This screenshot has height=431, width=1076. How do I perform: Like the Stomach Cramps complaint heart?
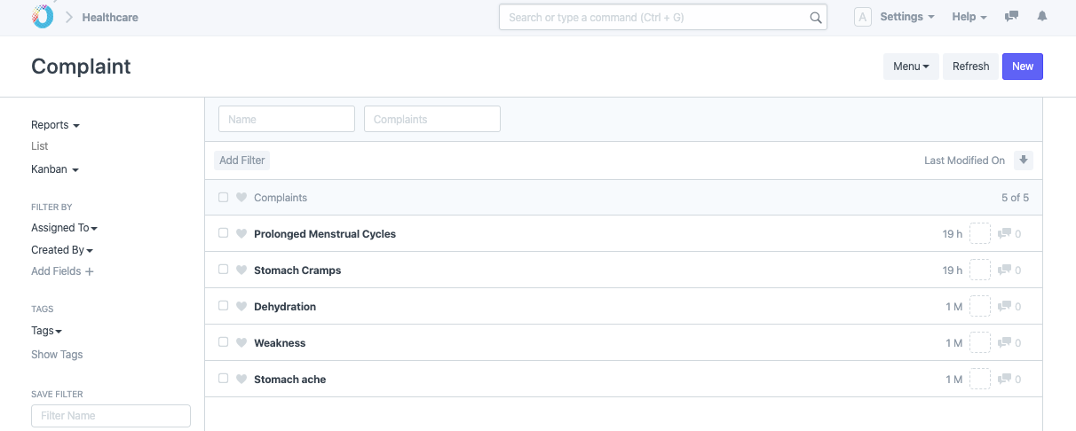241,270
